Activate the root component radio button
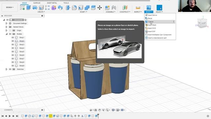The height and width of the screenshot is (119, 211). (25, 20)
